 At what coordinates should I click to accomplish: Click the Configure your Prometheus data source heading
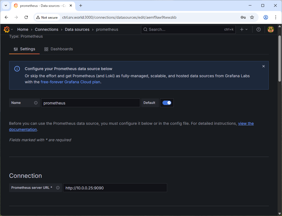(x=69, y=69)
